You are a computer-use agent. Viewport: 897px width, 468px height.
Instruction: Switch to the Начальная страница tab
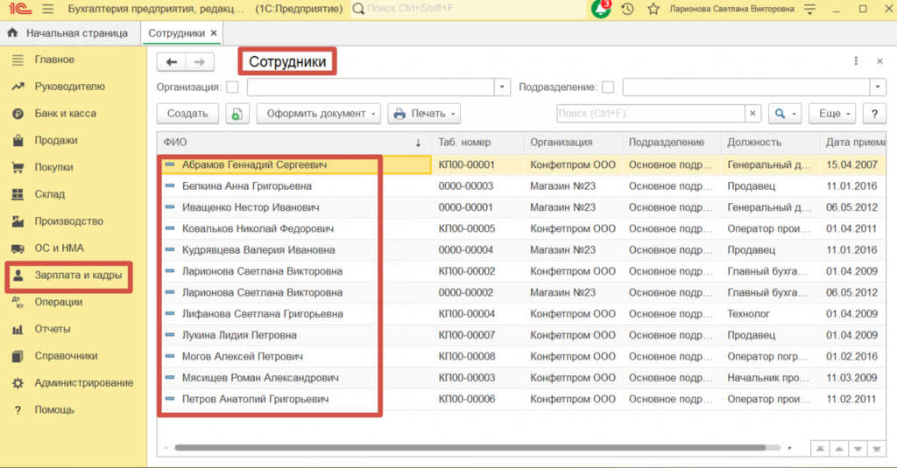(68, 33)
